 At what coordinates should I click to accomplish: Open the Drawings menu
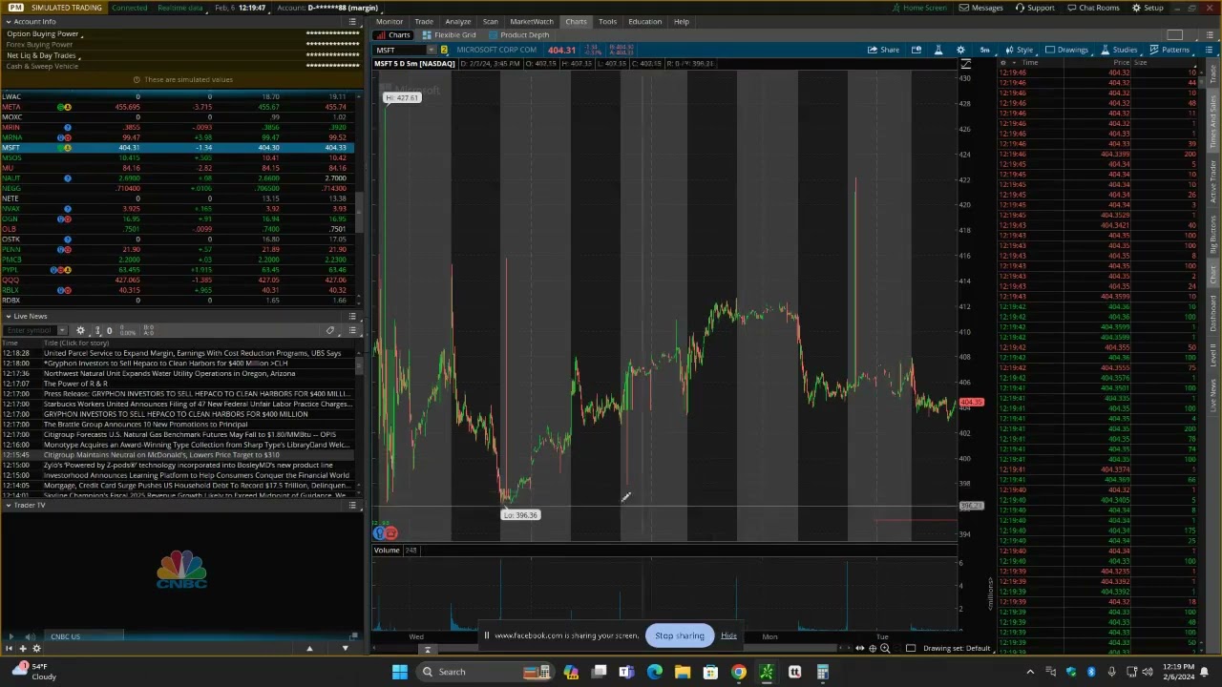pos(1066,50)
